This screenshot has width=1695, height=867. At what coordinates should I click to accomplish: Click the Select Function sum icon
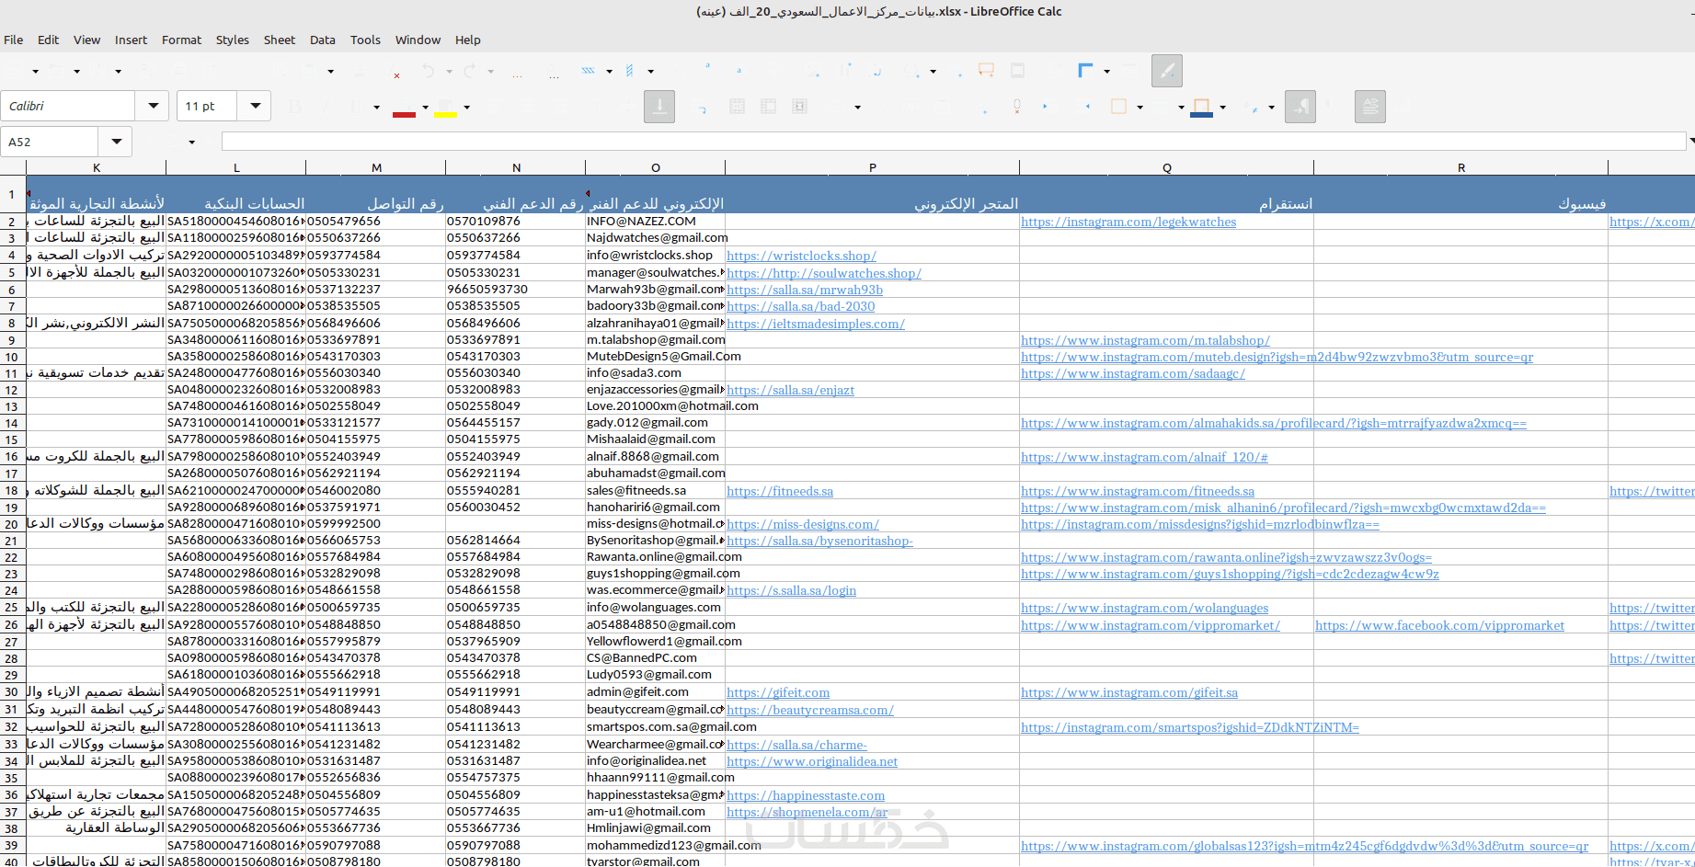(174, 142)
